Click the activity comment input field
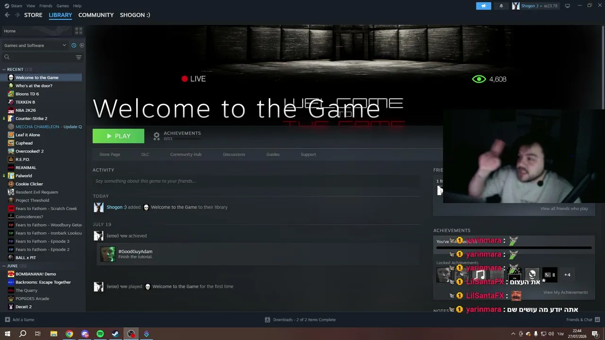 (256, 181)
